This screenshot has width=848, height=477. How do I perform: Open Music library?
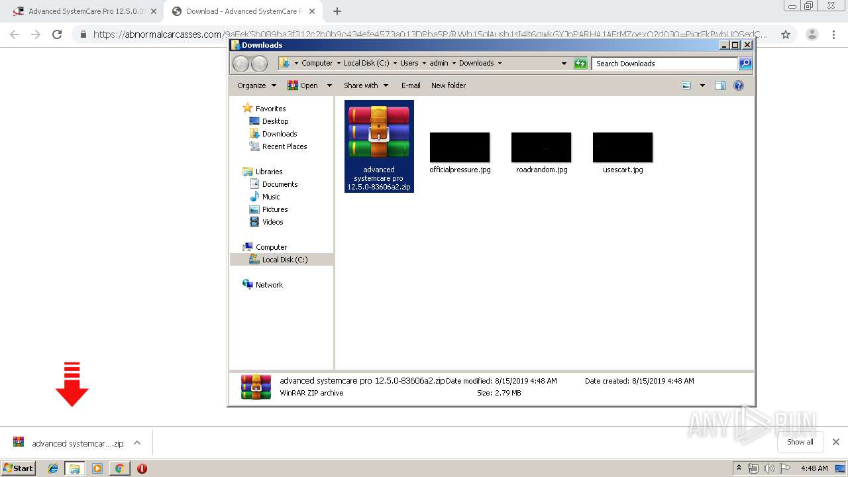click(x=271, y=197)
